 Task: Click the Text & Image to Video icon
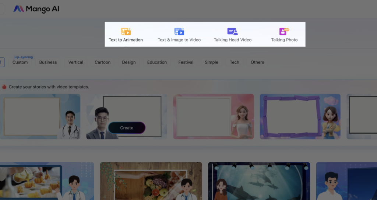click(x=179, y=32)
